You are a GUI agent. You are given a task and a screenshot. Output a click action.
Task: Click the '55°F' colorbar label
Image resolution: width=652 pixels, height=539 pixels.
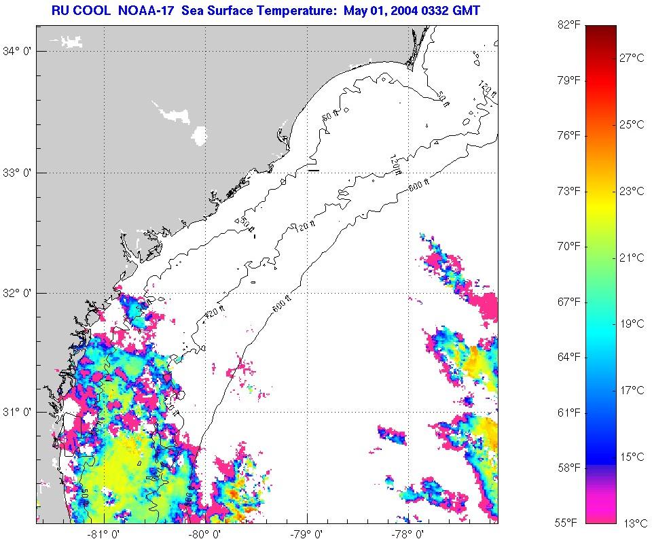click(x=566, y=523)
